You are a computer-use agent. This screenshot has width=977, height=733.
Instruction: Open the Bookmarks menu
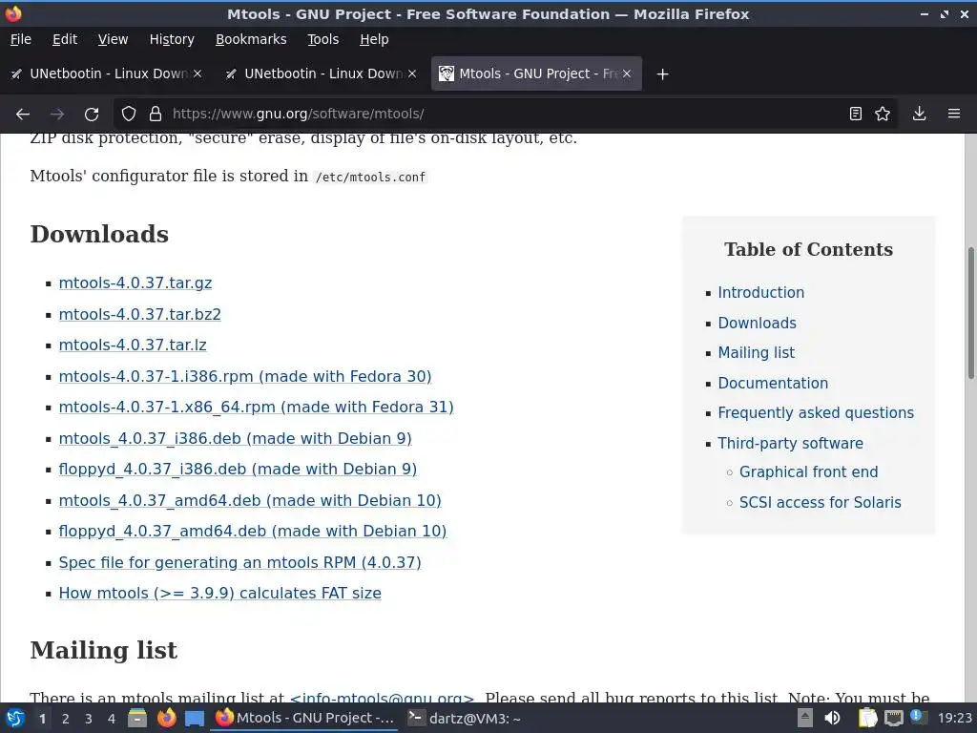click(x=251, y=39)
